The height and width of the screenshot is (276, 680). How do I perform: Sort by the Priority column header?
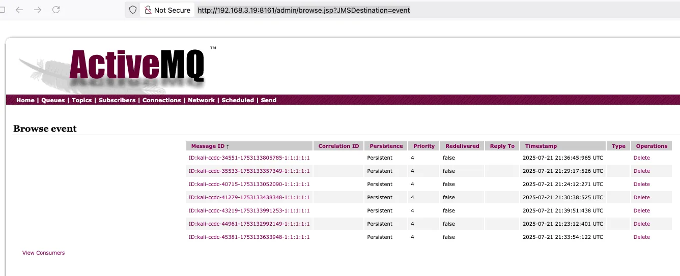click(x=424, y=146)
